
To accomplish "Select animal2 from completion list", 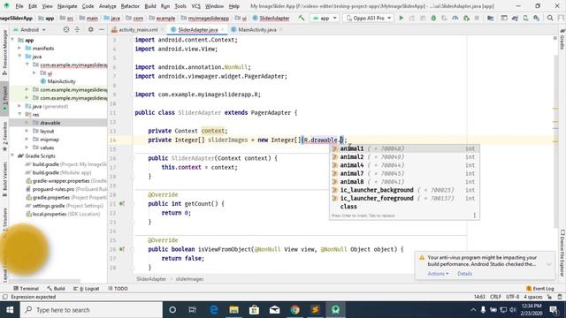I will (405, 157).
